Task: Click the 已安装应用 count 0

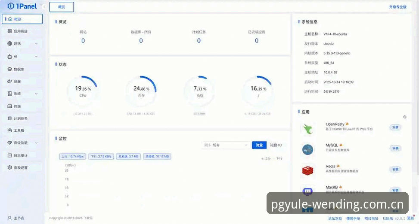Action: coord(257,41)
